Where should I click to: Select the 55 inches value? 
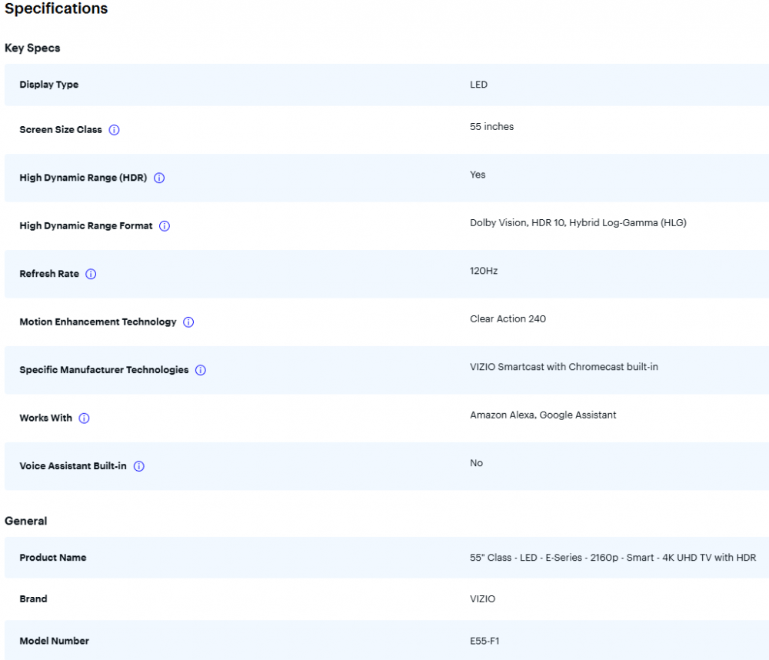[x=491, y=126]
